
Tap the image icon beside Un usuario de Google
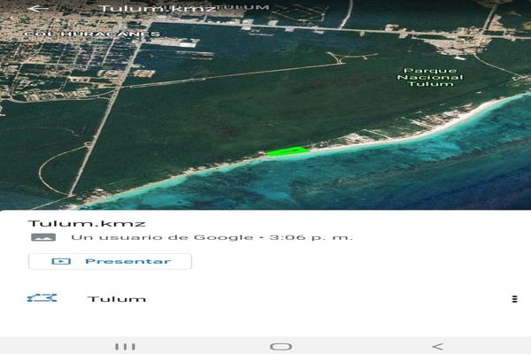[x=42, y=237]
